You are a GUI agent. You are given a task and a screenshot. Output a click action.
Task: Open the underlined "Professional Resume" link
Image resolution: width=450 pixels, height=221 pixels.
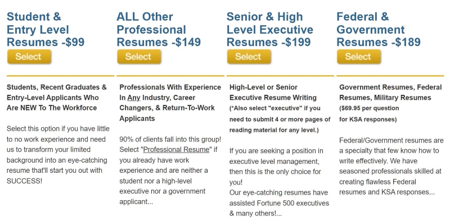[x=176, y=150]
